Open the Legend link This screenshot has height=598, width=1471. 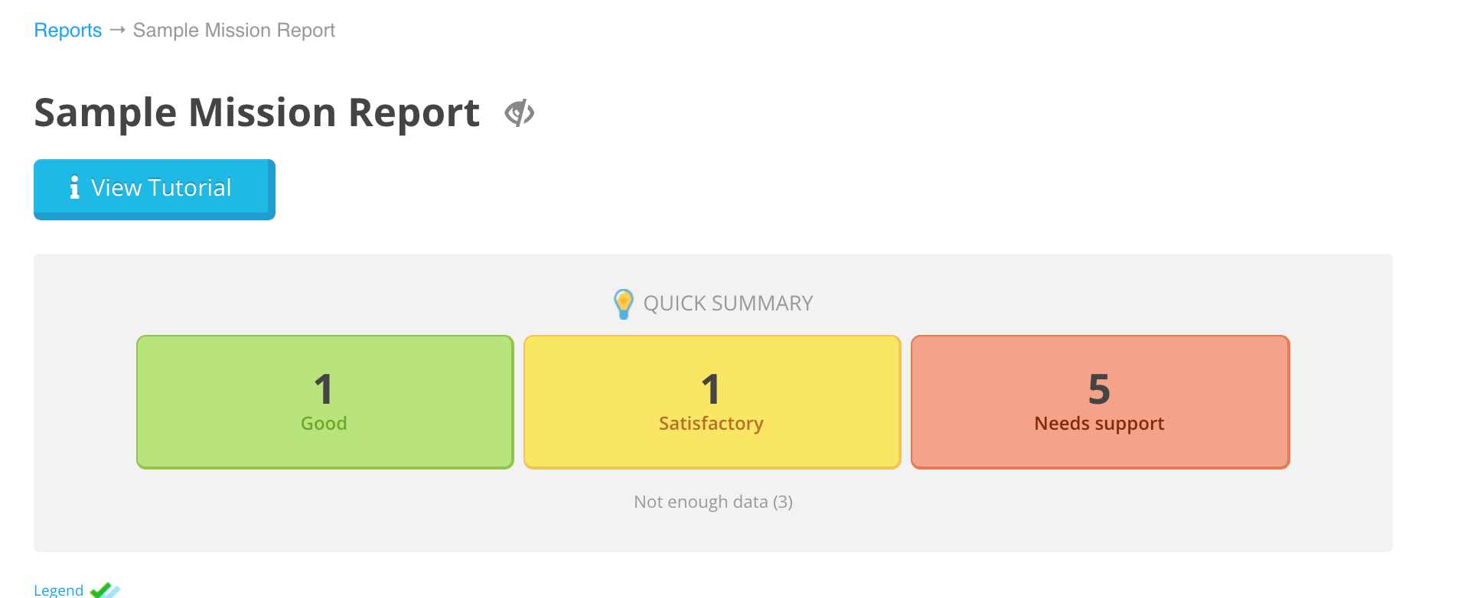(x=59, y=590)
